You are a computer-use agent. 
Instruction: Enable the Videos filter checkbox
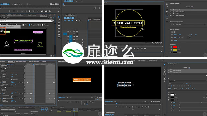[23, 25]
